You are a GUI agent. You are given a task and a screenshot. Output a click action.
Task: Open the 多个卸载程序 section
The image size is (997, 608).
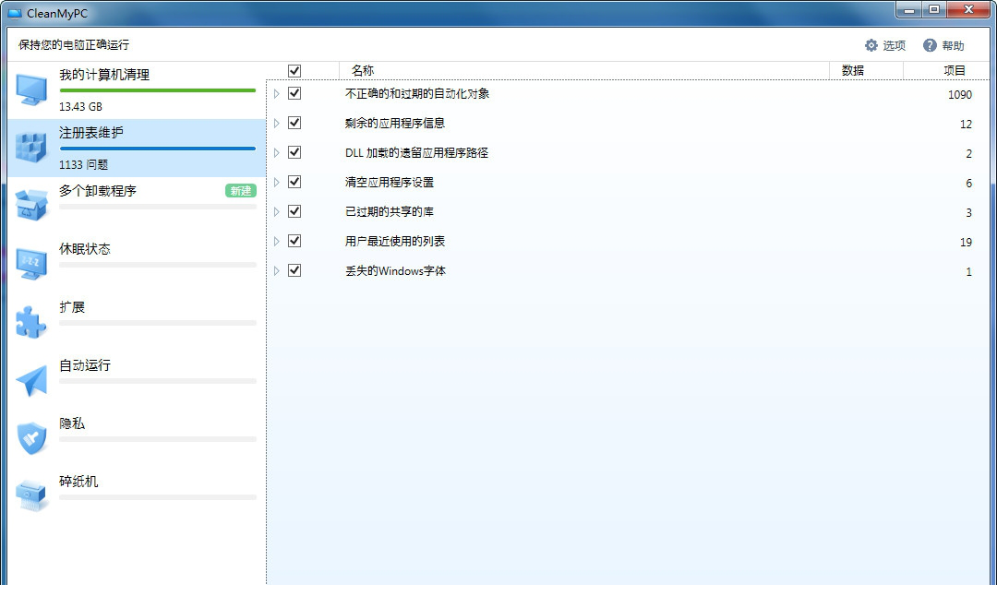click(x=137, y=205)
